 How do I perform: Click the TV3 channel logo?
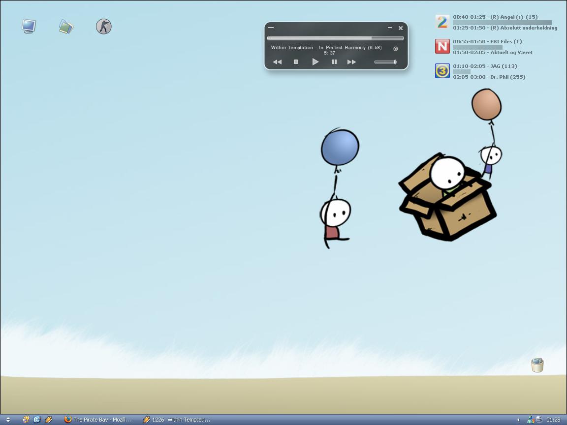click(x=442, y=71)
